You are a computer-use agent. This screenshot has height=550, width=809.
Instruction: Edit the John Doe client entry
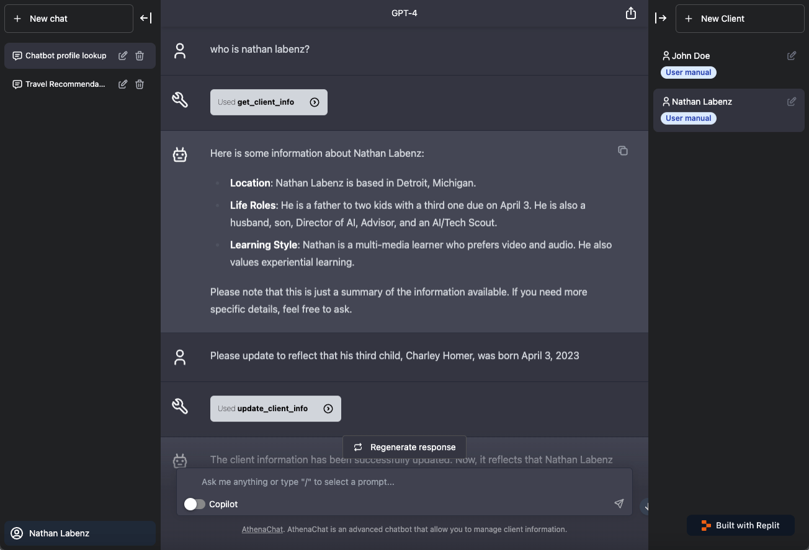point(792,56)
